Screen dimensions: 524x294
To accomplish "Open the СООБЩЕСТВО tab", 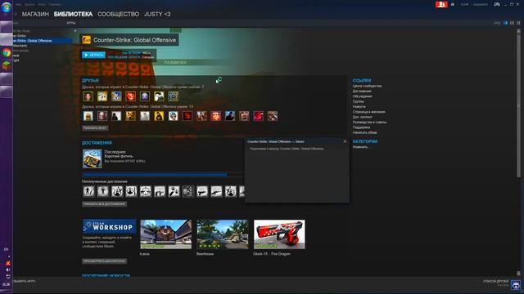I will point(118,14).
